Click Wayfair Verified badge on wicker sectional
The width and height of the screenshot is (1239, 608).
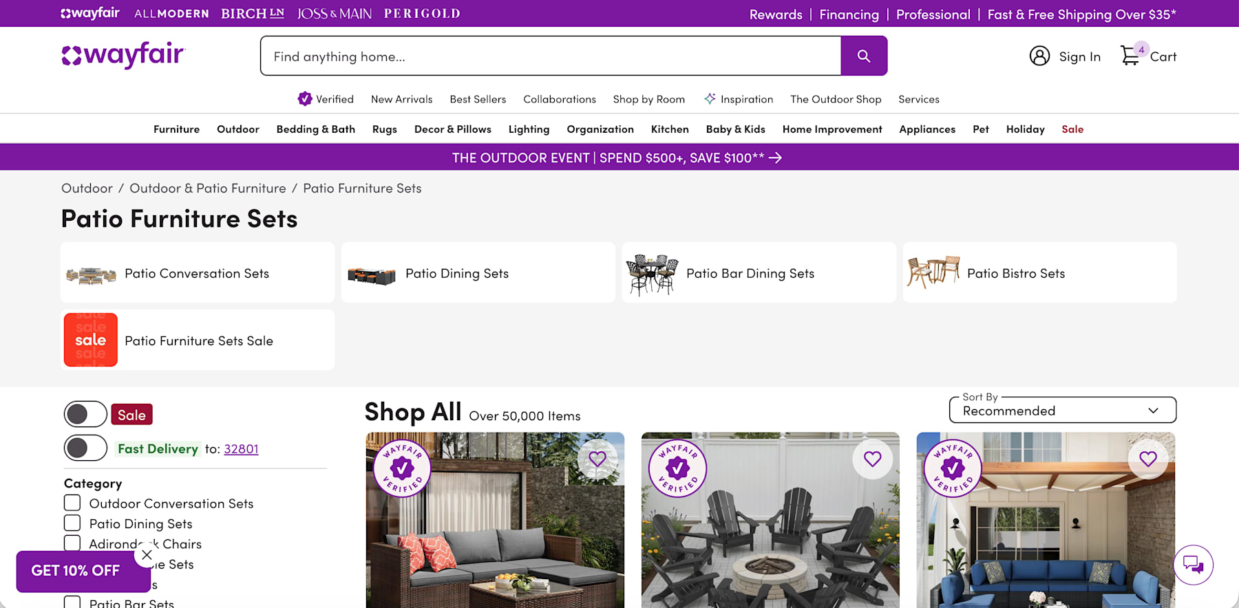coord(402,468)
